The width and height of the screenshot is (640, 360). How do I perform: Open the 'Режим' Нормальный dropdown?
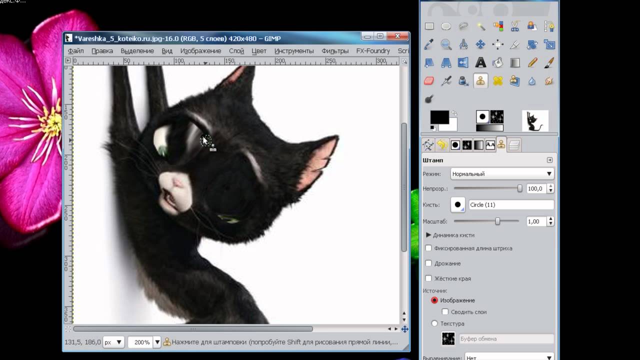point(502,174)
